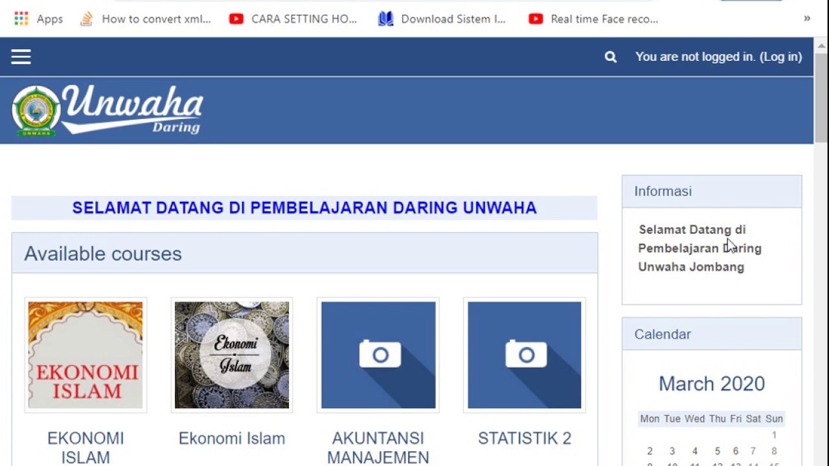Select day 1 in the calendar

tap(774, 435)
